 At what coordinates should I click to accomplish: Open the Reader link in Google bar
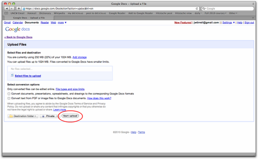45,22
